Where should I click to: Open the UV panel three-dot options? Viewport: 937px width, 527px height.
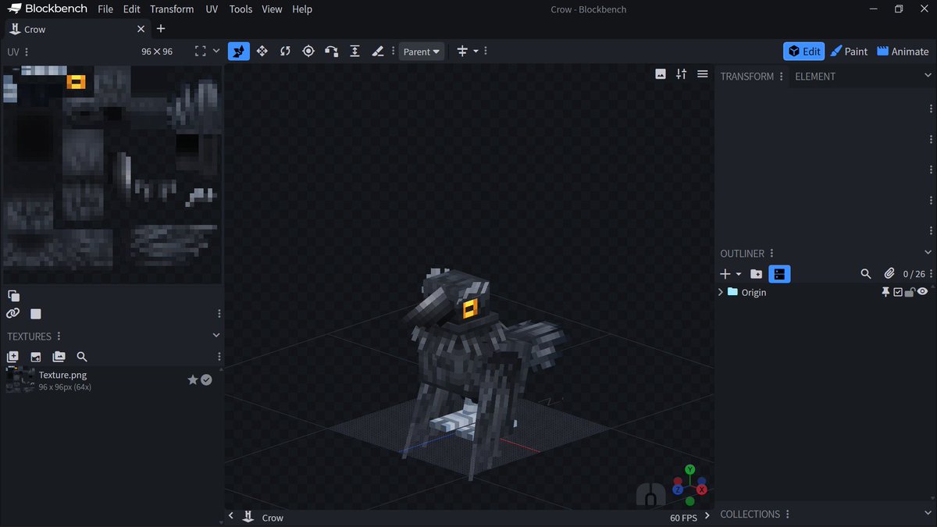point(27,52)
